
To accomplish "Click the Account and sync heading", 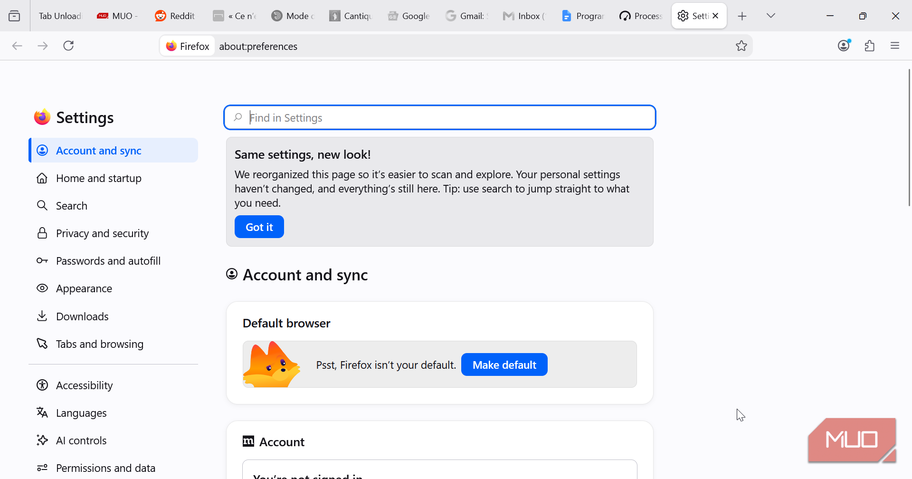I will click(305, 275).
